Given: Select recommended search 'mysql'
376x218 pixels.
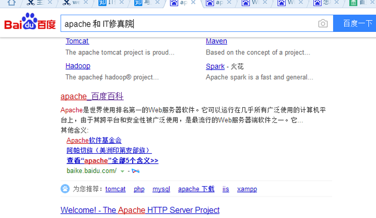Looking at the screenshot, I should 161,189.
